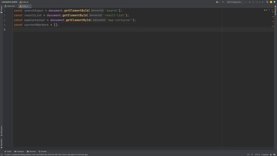Image resolution: width=277 pixels, height=156 pixels.
Task: Open the line:column position indicator
Action: pyautogui.click(x=248, y=155)
